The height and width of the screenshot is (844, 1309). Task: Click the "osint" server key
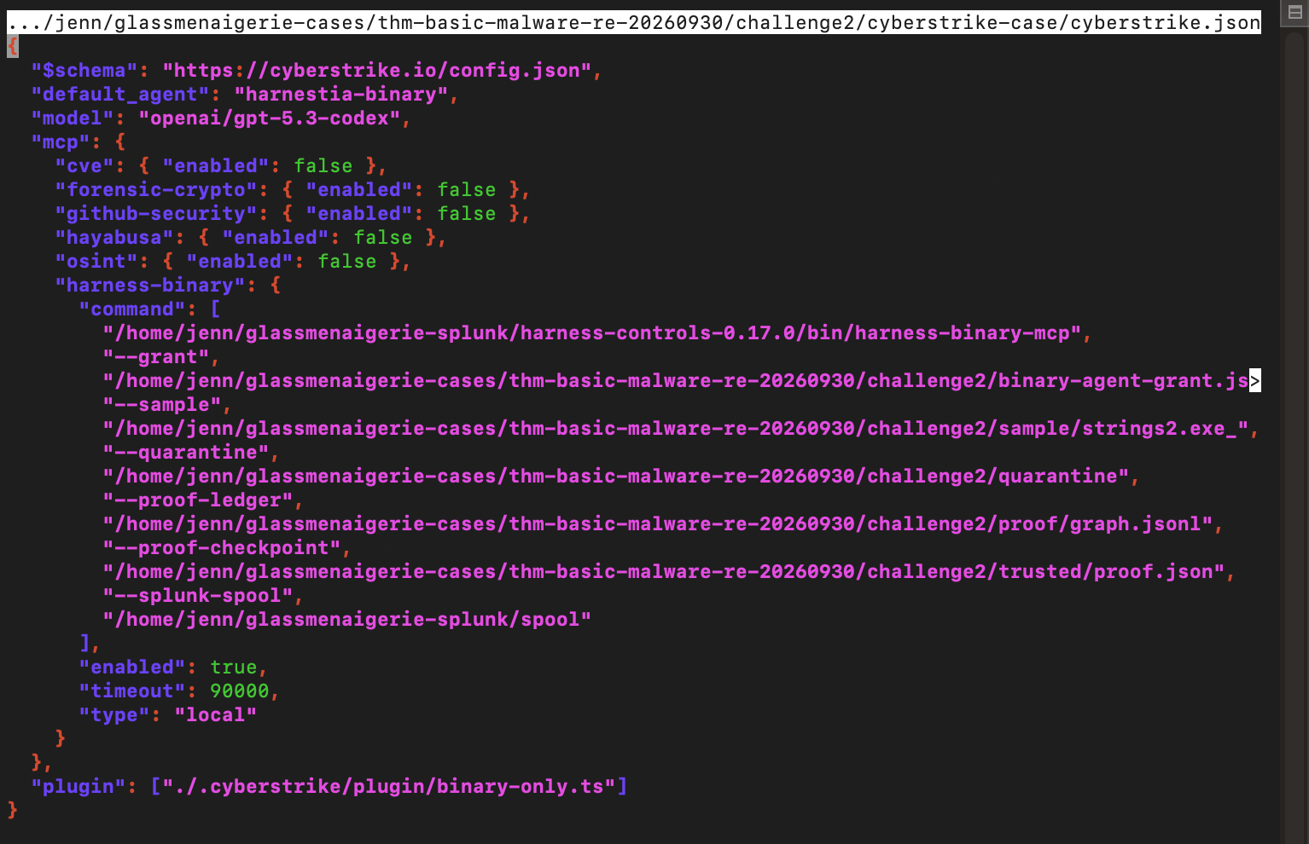pyautogui.click(x=96, y=261)
